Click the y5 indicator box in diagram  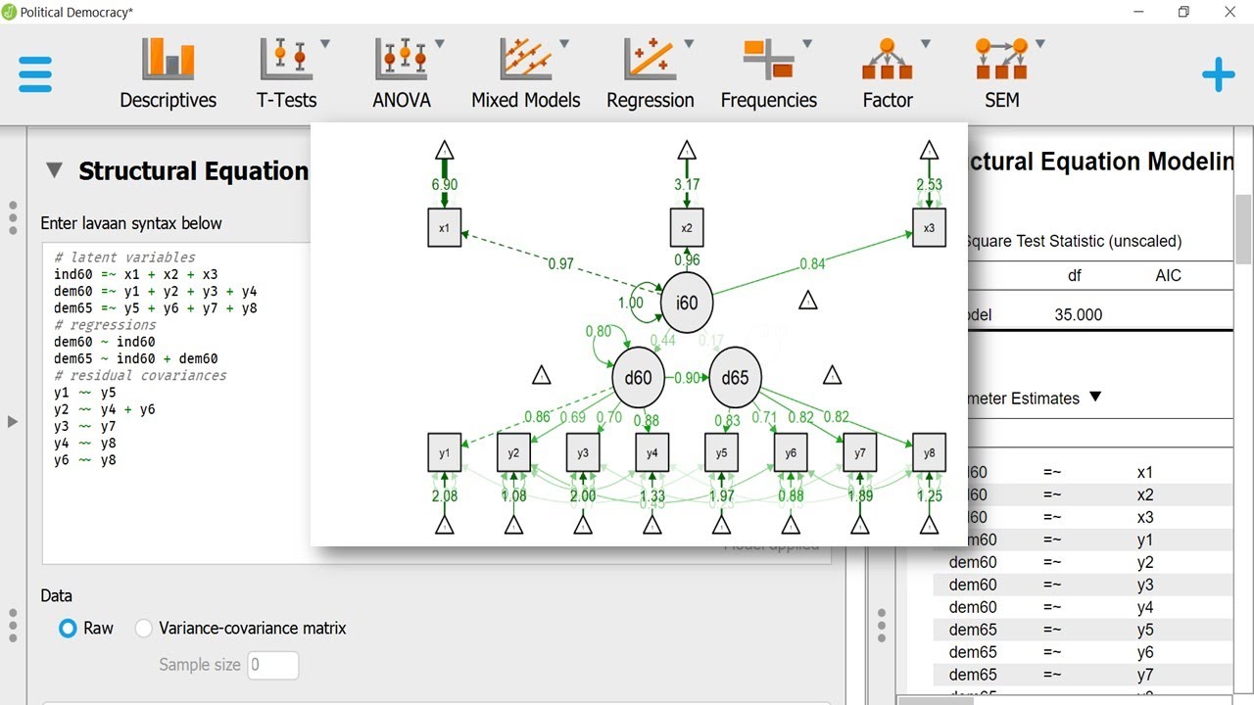coord(721,452)
